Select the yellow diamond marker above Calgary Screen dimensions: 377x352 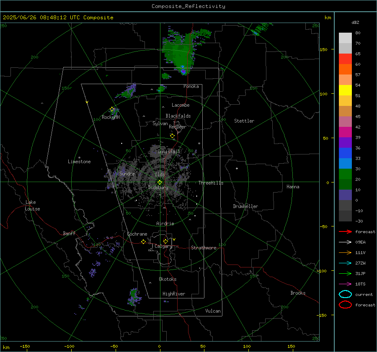pos(165,241)
